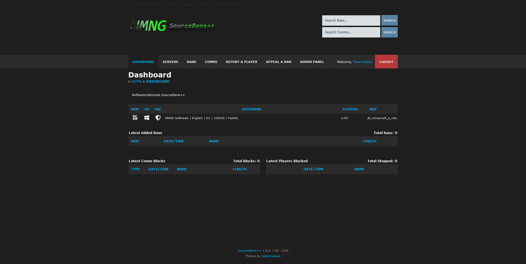The width and height of the screenshot is (526, 264).
Task: Click VAC column header in server table
Action: point(158,109)
